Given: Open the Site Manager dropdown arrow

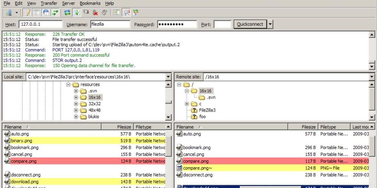Looking at the screenshot, I should 16,13.
